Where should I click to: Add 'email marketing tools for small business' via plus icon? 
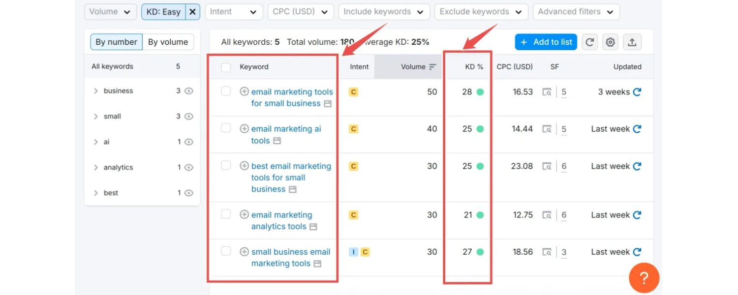point(244,91)
